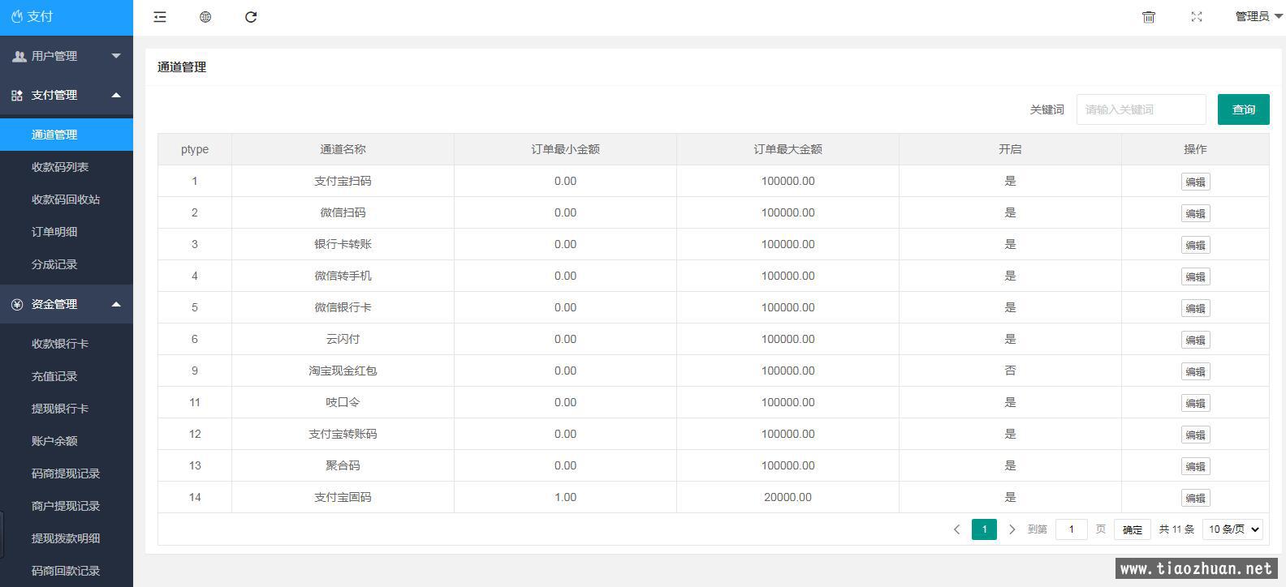Expand the 用户管理 menu arrow
The height and width of the screenshot is (587, 1286).
click(116, 56)
